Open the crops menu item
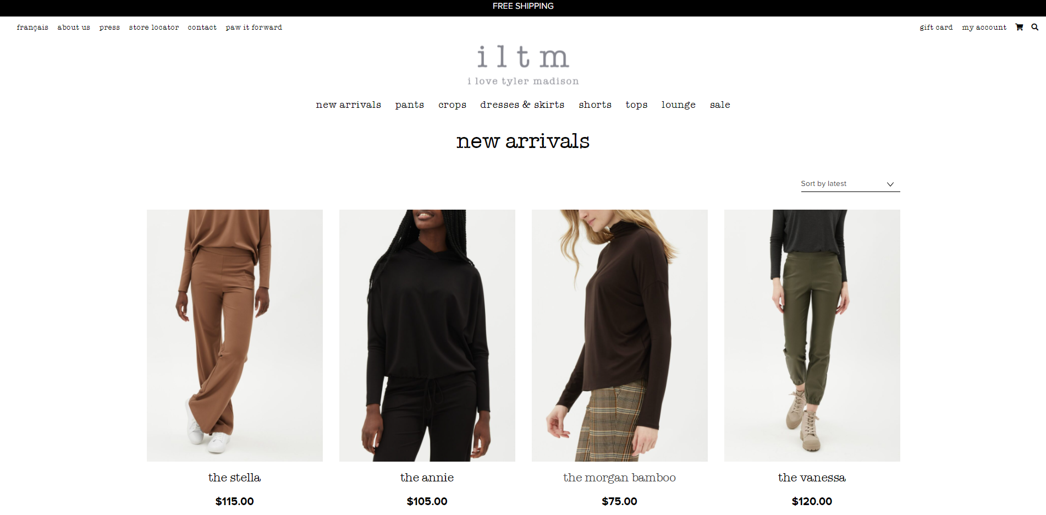The height and width of the screenshot is (515, 1046). 452,105
